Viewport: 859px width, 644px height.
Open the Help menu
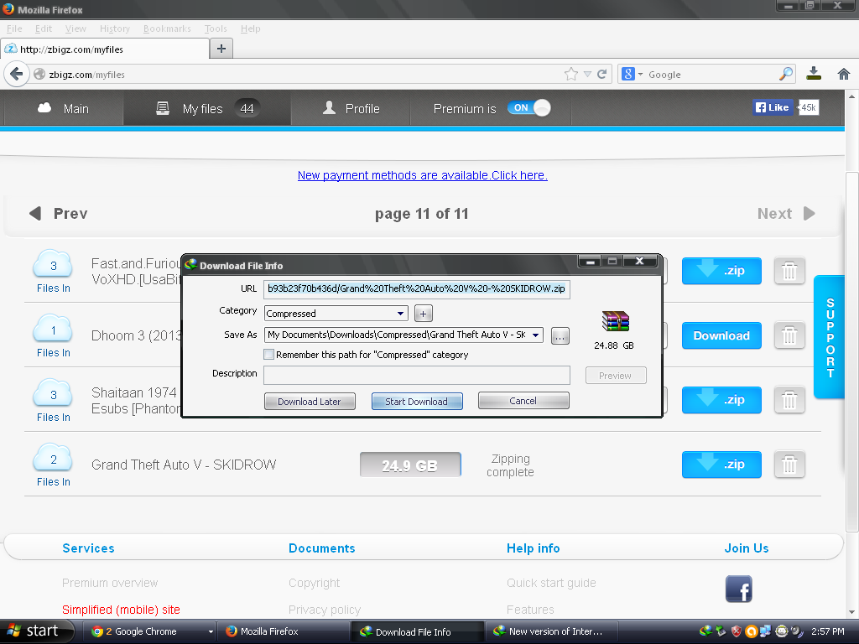pyautogui.click(x=250, y=29)
